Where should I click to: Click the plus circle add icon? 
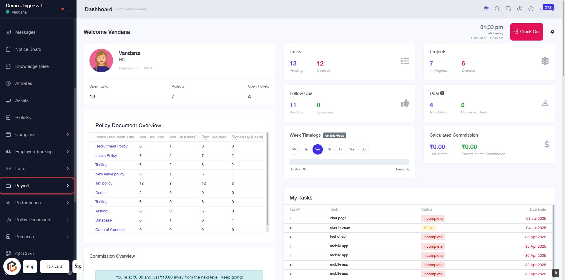point(531,9)
